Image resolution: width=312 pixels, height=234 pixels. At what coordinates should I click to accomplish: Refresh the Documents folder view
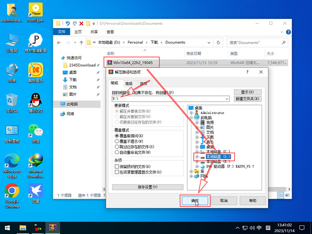[218, 43]
